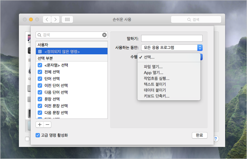Choose 파일 열기... menu item
This screenshot has height=159, width=247.
pos(169,67)
